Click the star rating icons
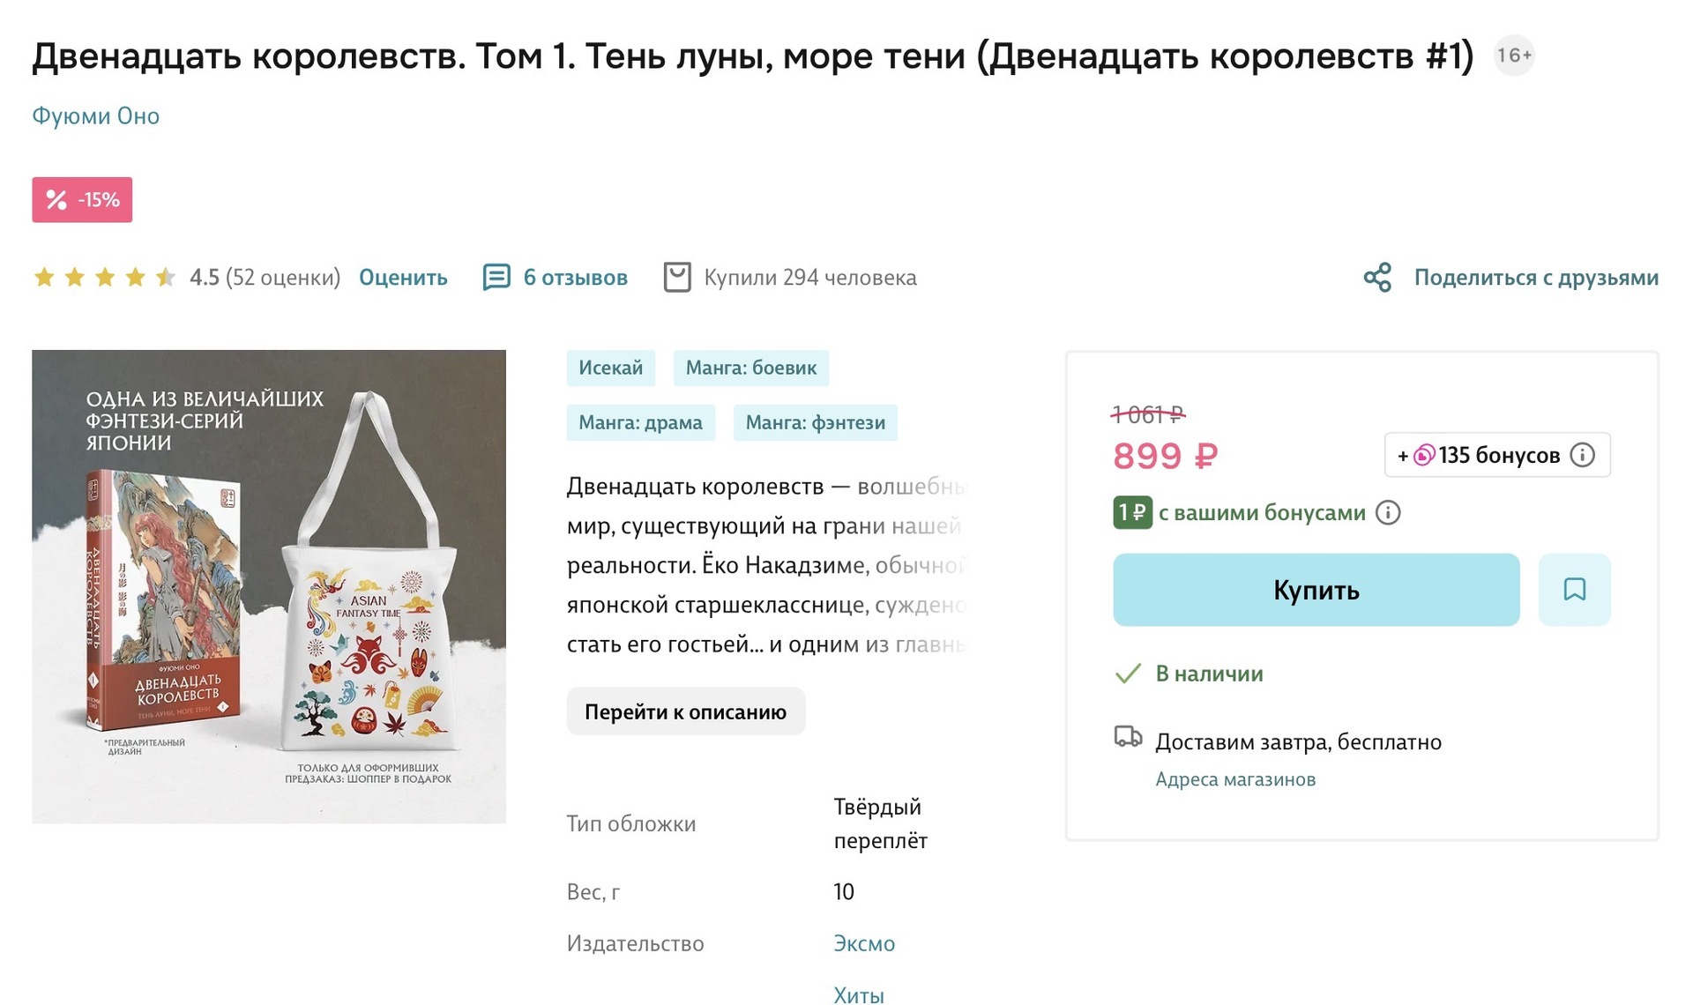 tap(104, 278)
